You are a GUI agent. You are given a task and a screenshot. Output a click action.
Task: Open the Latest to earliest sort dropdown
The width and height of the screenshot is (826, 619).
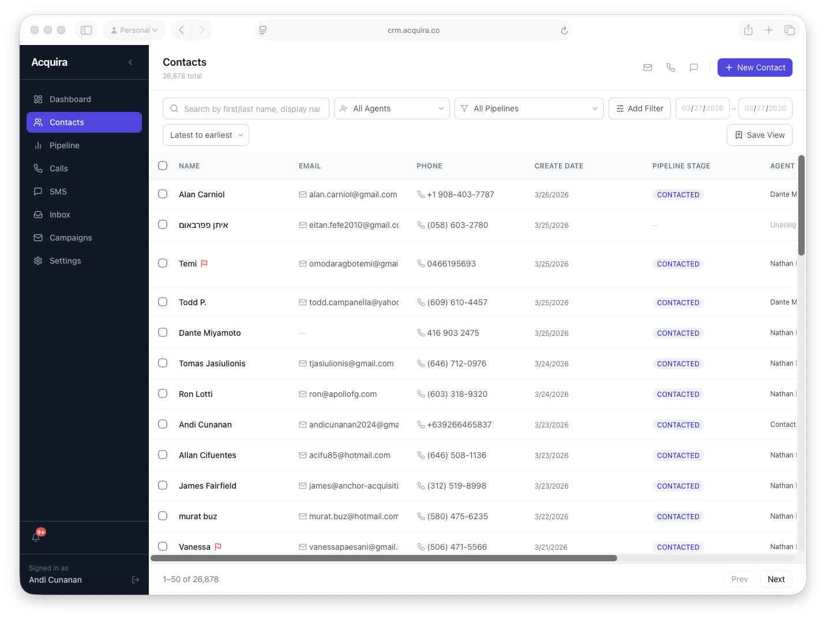click(206, 135)
